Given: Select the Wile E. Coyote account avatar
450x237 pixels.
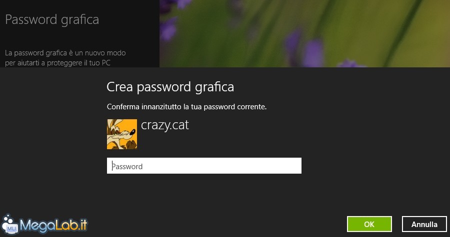Looking at the screenshot, I should coord(122,134).
